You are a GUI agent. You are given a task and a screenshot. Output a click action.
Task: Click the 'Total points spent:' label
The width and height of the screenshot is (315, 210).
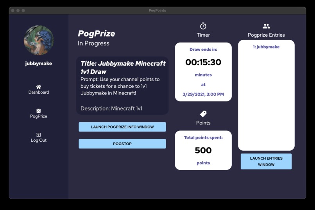click(203, 138)
